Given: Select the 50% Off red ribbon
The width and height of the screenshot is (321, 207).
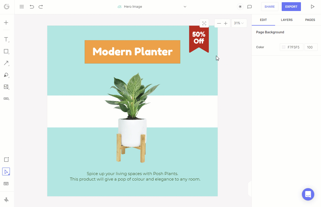Looking at the screenshot, I should pyautogui.click(x=199, y=39).
